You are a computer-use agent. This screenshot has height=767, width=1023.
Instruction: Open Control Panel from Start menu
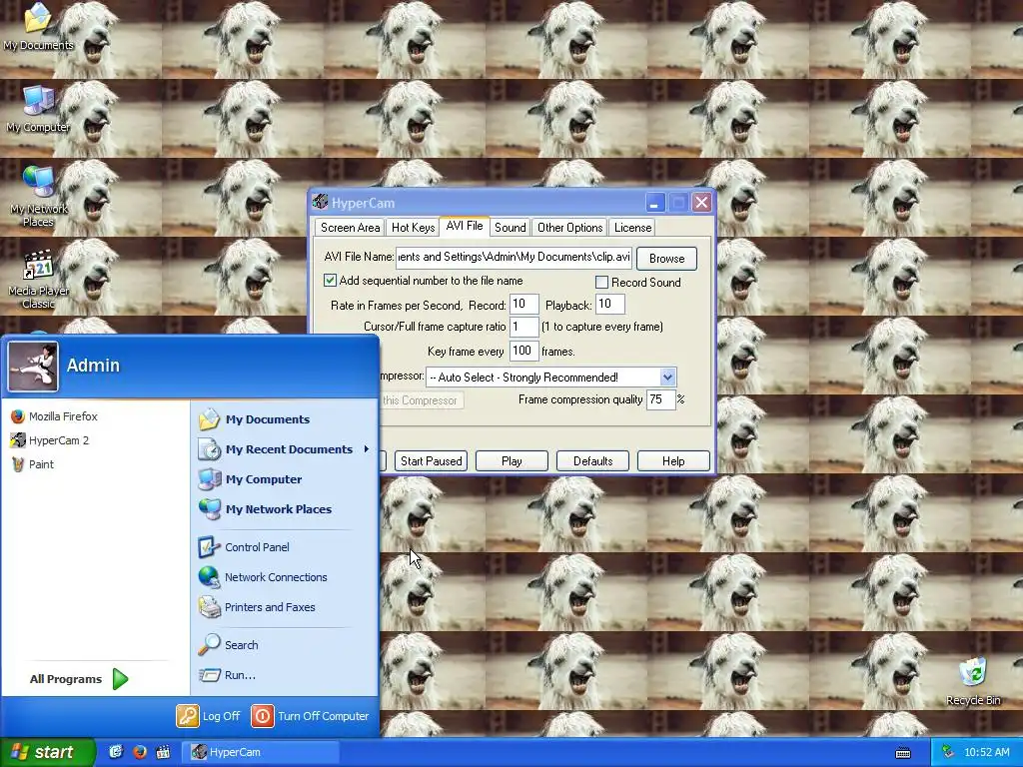pyautogui.click(x=244, y=547)
